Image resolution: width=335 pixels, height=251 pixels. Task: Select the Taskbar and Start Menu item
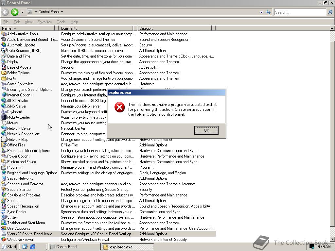(26, 223)
